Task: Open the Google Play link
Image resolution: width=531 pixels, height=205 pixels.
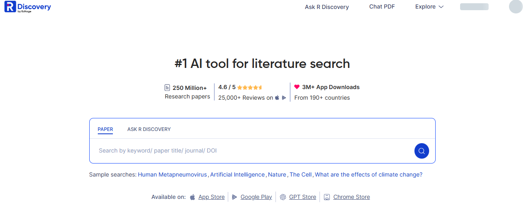Action: click(256, 197)
